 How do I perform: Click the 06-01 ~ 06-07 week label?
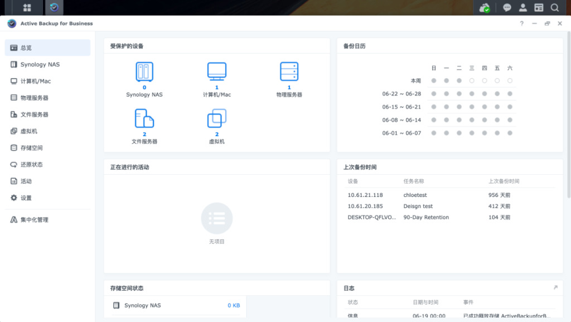click(x=401, y=133)
